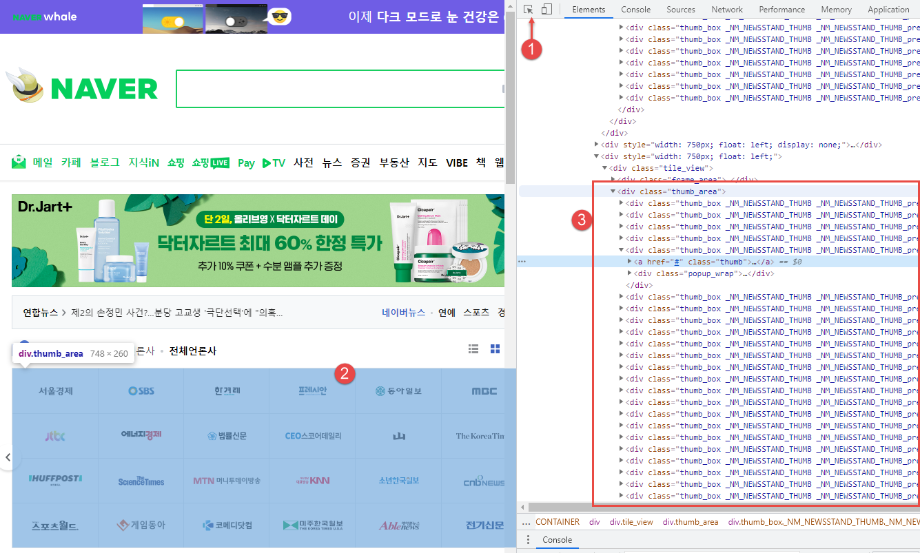Expand the div with display: none style
Screen dimensions: 920x553
[x=597, y=145]
